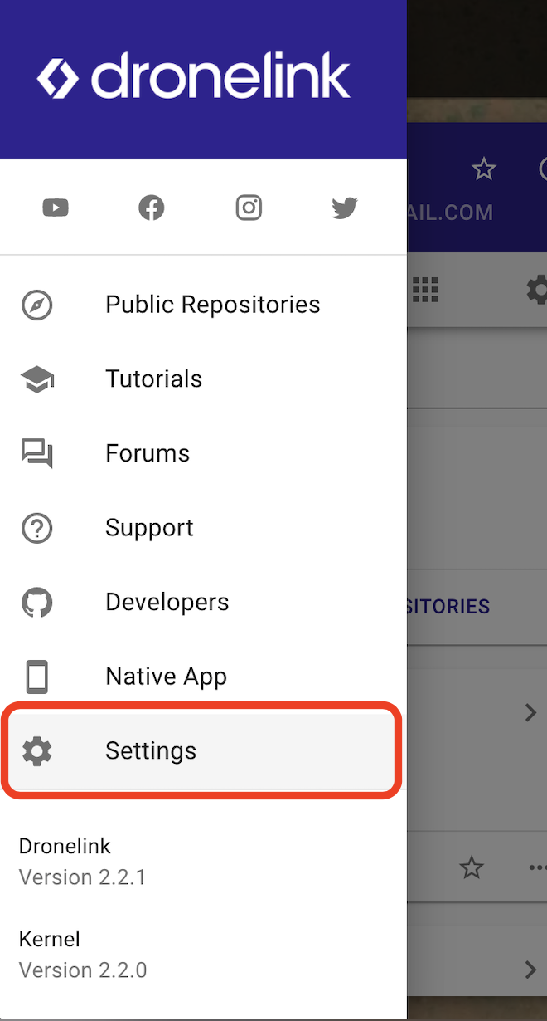The height and width of the screenshot is (1021, 547).
Task: Switch to the grid view icon
Action: point(425,290)
